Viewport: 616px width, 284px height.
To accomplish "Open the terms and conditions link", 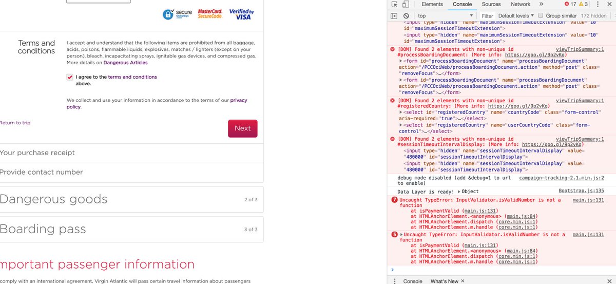I will coord(132,77).
